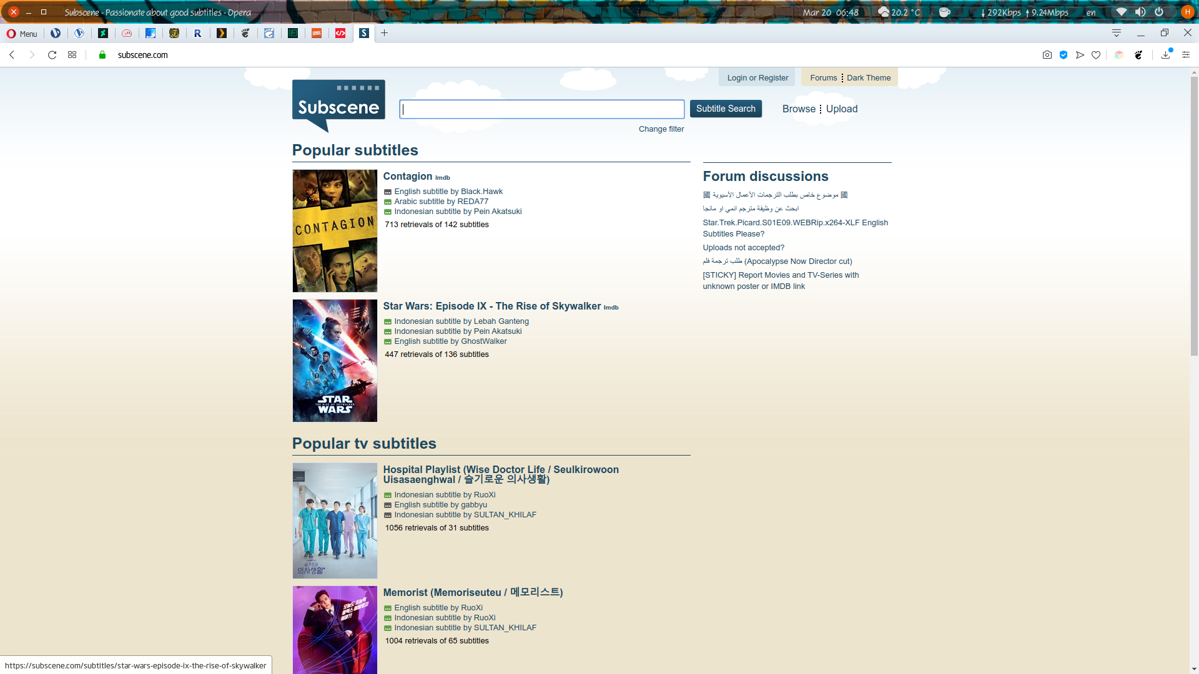Open the clock showing Mar 20 06:48
Viewport: 1199px width, 674px height.
(831, 12)
